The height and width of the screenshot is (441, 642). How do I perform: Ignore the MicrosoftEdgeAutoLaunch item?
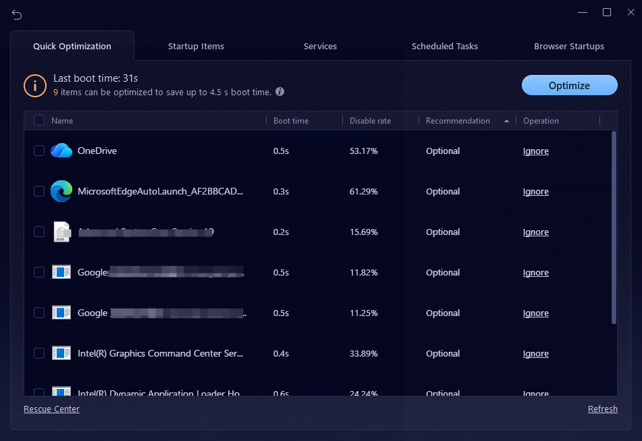pyautogui.click(x=535, y=192)
